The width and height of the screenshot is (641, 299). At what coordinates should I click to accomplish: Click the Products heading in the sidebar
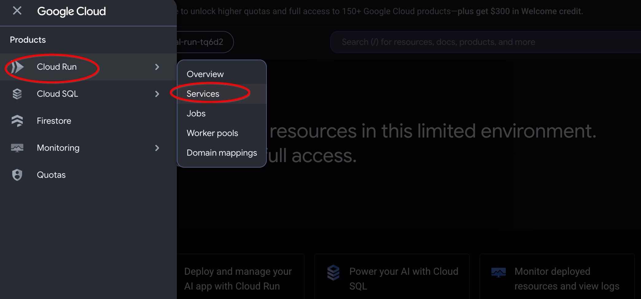(x=28, y=40)
